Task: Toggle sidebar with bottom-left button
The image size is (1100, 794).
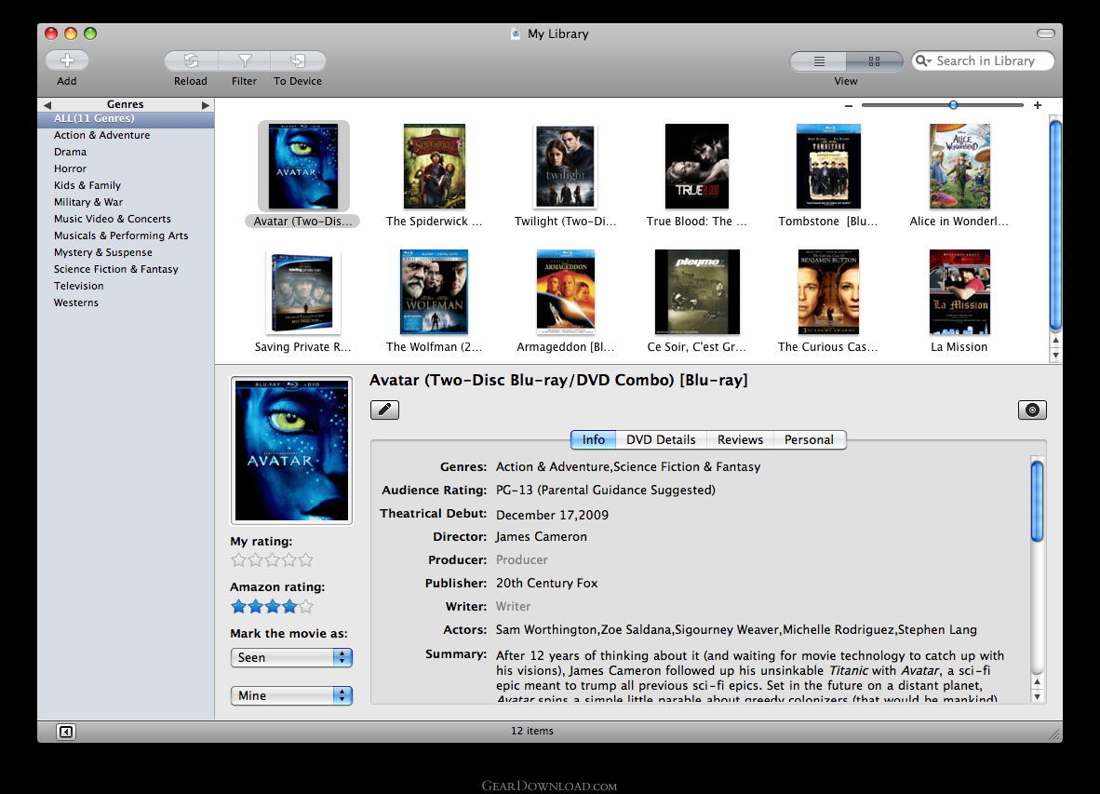Action: [66, 732]
